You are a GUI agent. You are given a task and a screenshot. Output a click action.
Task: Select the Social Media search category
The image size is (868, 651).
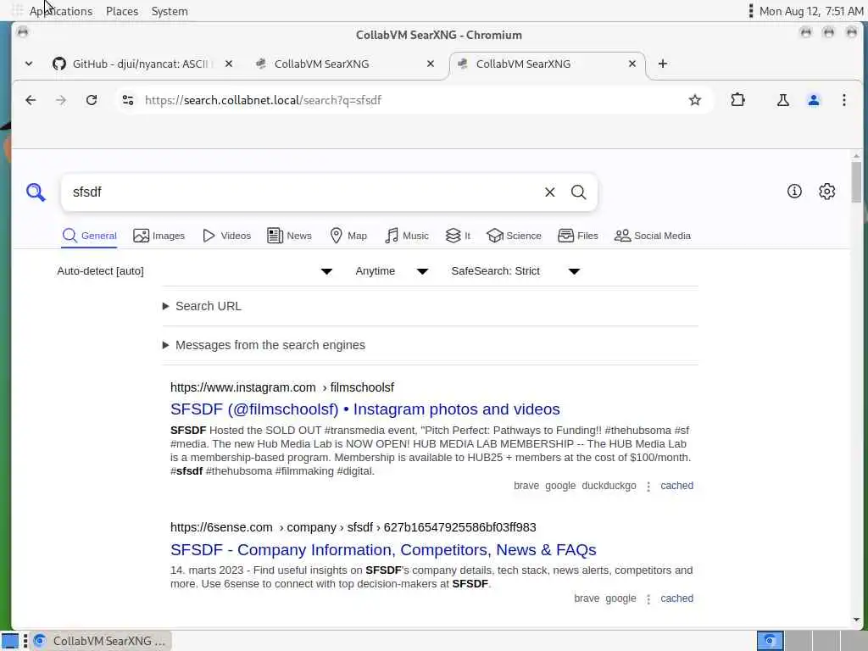click(653, 236)
